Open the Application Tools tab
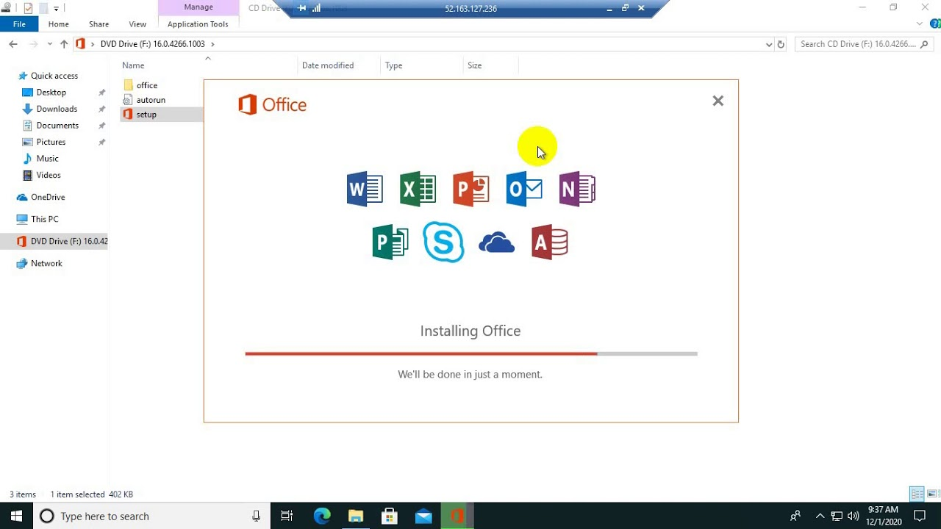 (198, 24)
